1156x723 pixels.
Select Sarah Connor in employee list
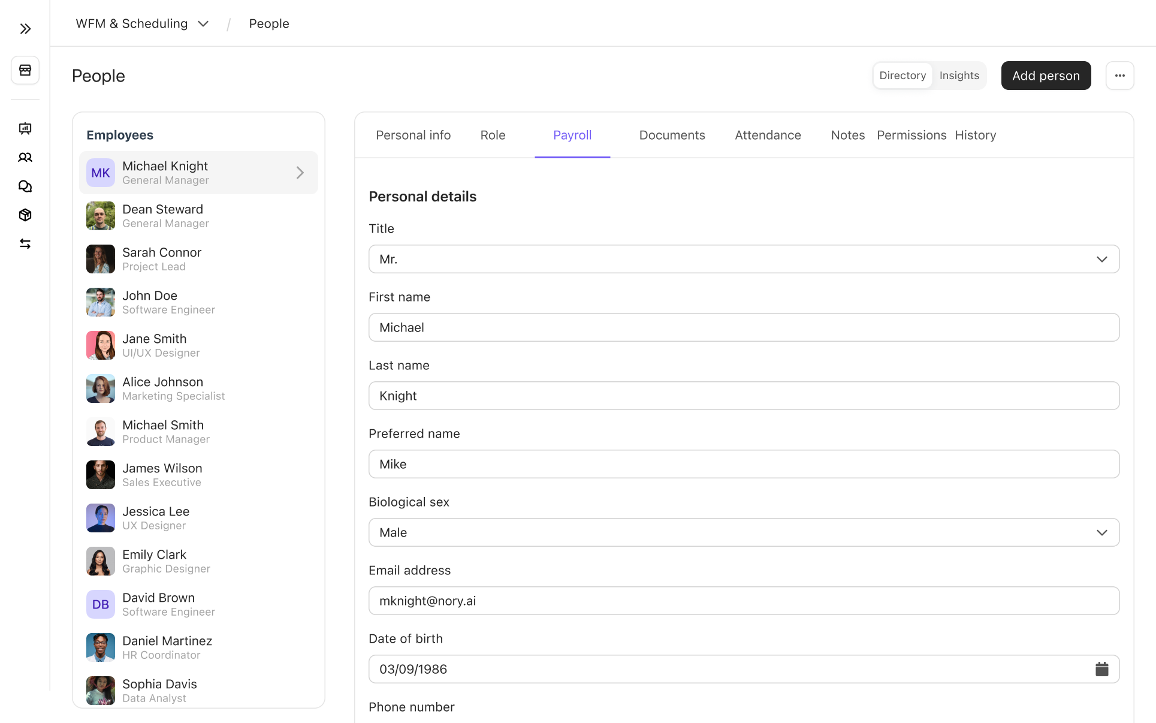(x=162, y=259)
